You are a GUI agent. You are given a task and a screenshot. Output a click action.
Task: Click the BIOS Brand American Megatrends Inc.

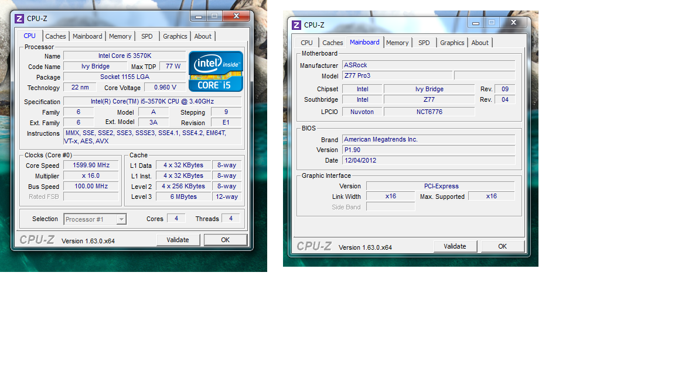pos(428,139)
